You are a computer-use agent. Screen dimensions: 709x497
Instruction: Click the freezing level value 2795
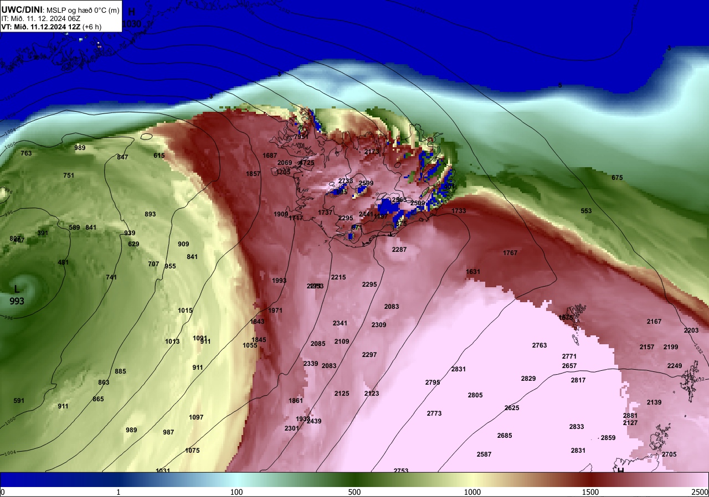coord(433,382)
